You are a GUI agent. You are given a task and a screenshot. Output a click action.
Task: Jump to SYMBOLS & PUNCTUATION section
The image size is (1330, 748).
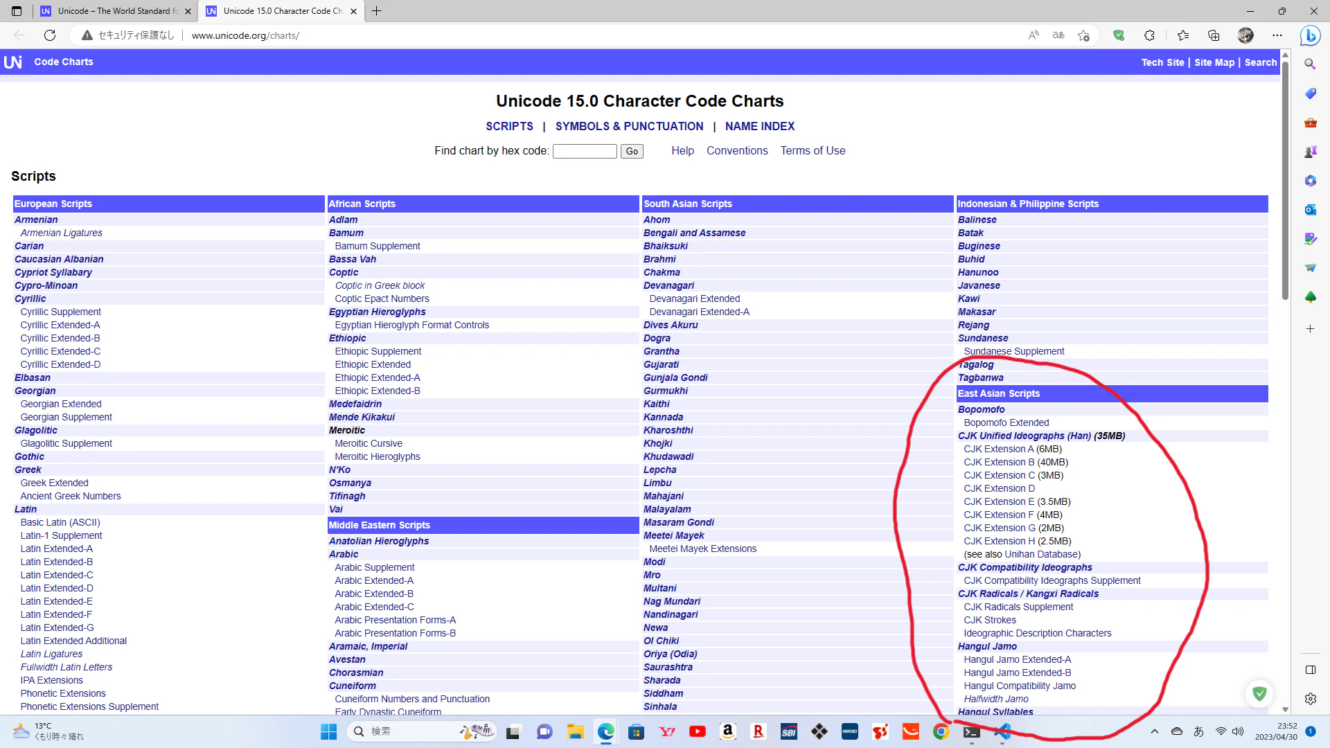tap(629, 126)
